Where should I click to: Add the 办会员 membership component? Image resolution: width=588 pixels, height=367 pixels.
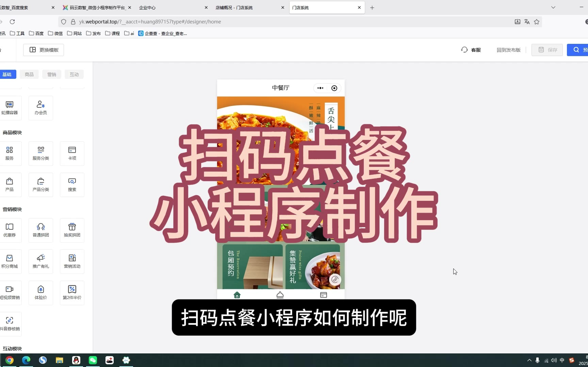40,108
